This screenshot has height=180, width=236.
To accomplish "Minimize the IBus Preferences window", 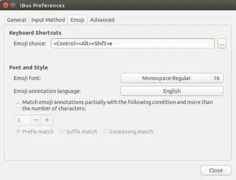I will click(x=13, y=5).
